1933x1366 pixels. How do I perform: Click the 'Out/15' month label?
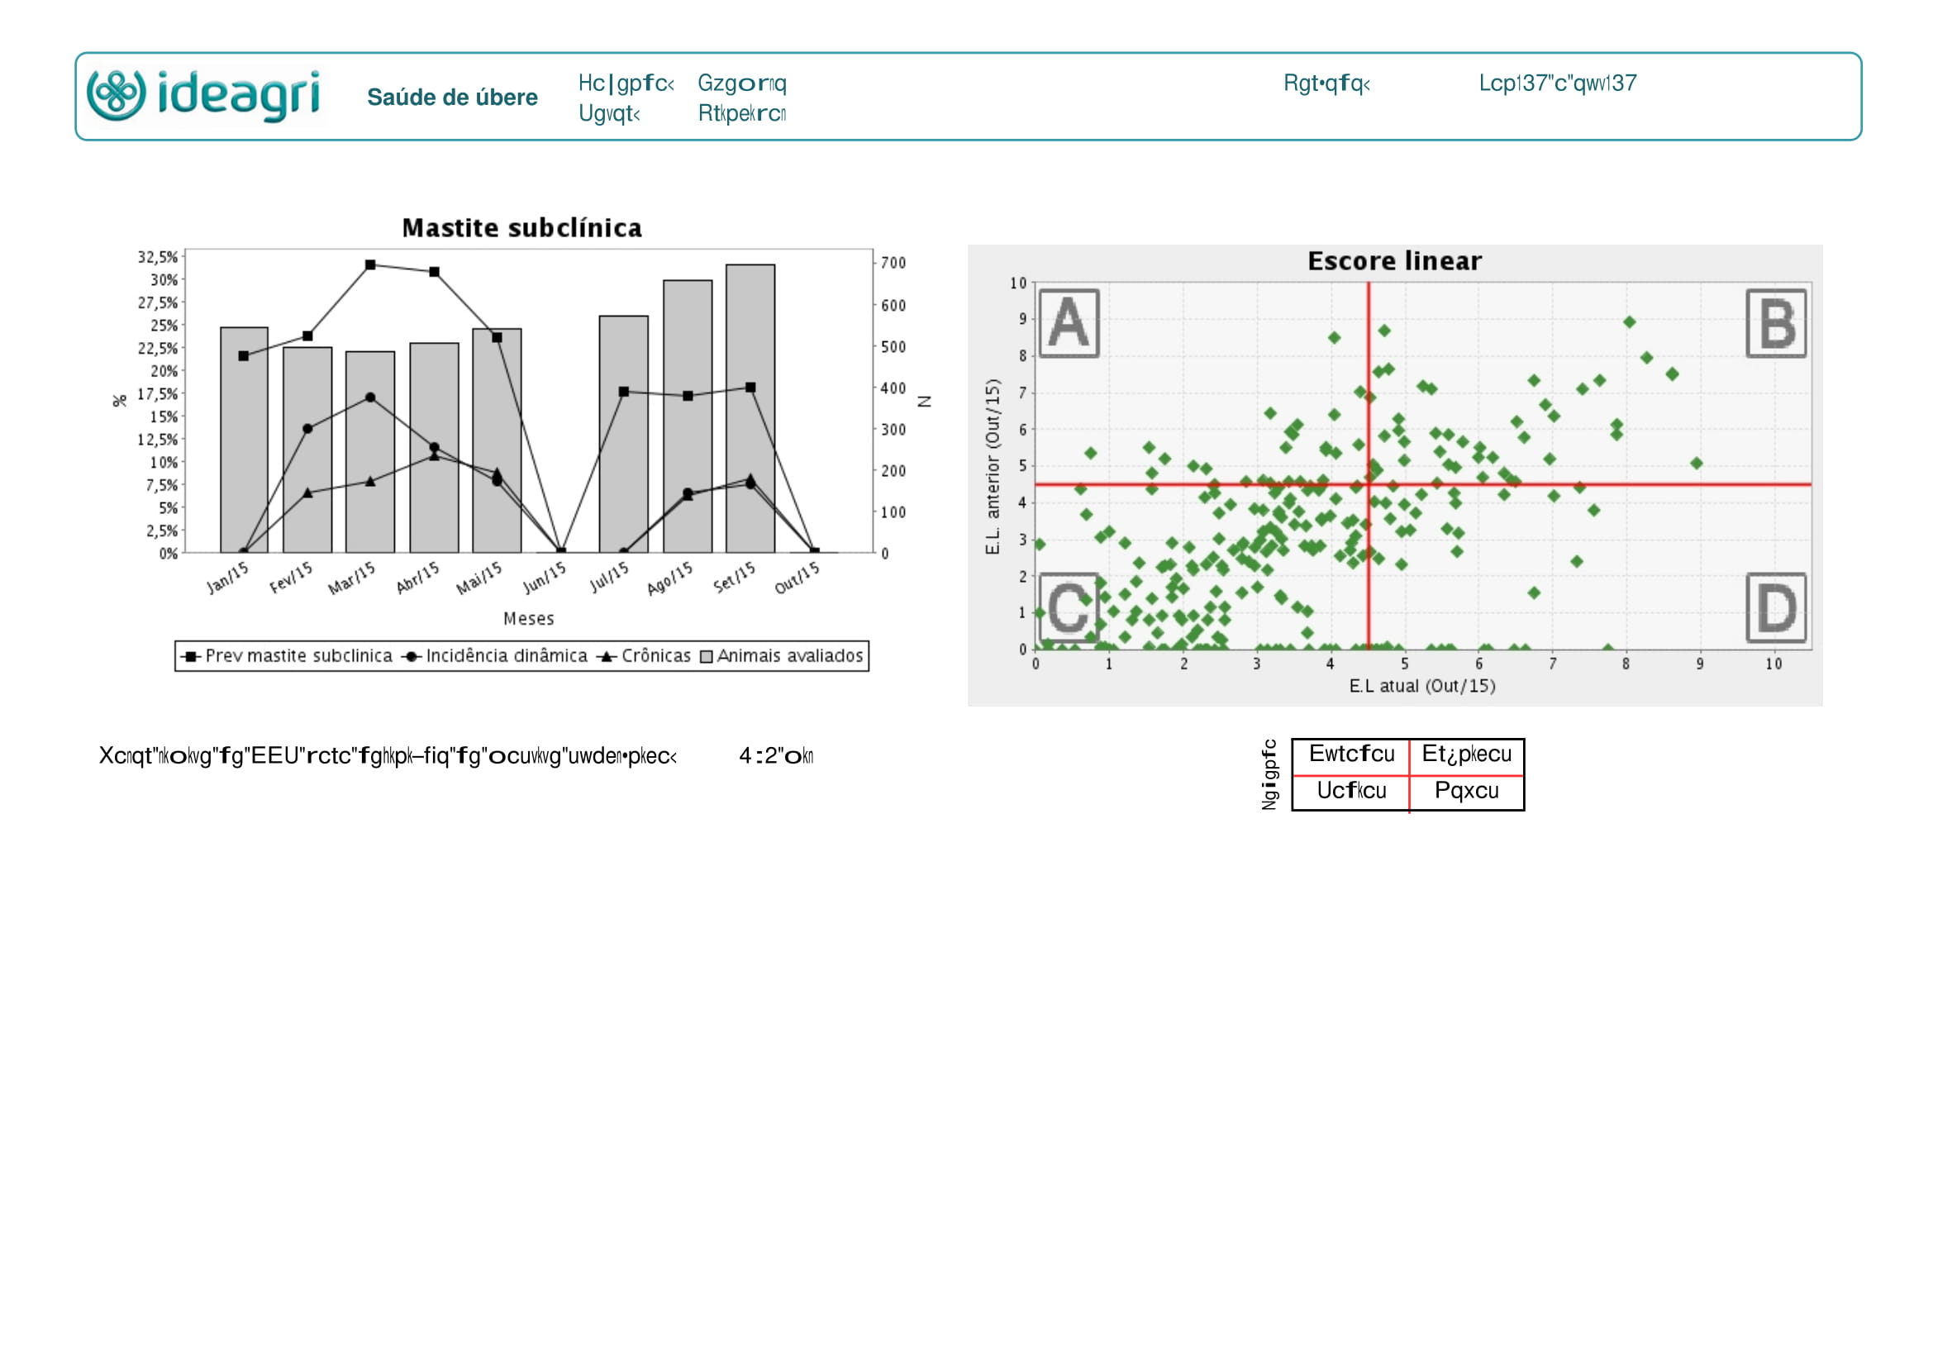[x=797, y=578]
